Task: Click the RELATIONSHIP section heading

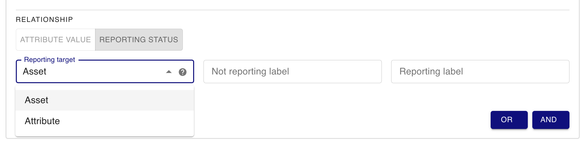Action: click(44, 20)
